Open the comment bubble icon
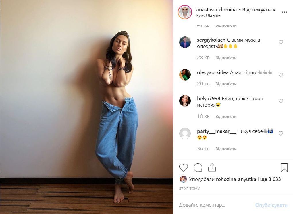293x214 pixels. click(x=198, y=167)
